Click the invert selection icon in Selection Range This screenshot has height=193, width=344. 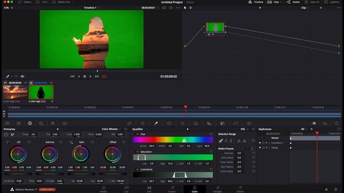pos(253,140)
